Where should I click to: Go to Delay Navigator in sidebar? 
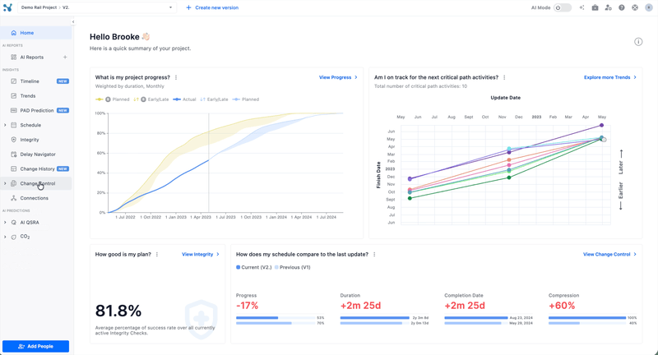(38, 154)
